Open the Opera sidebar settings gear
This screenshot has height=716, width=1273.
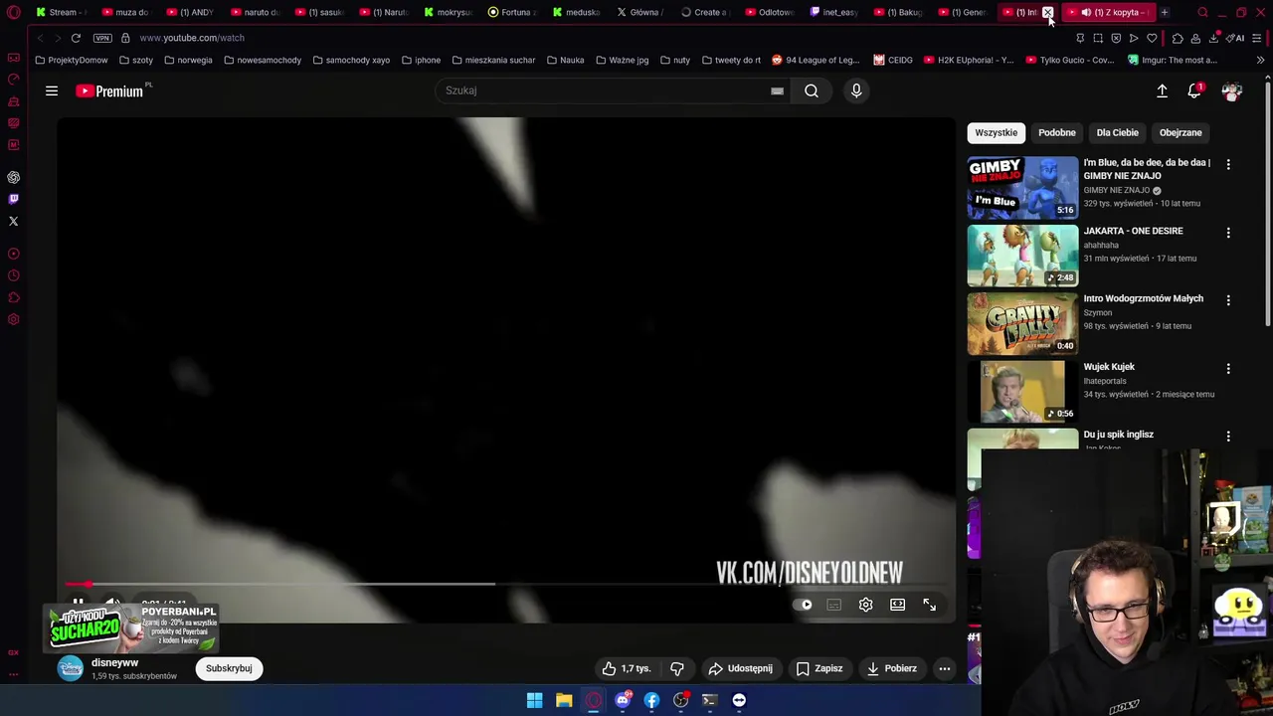tap(14, 319)
